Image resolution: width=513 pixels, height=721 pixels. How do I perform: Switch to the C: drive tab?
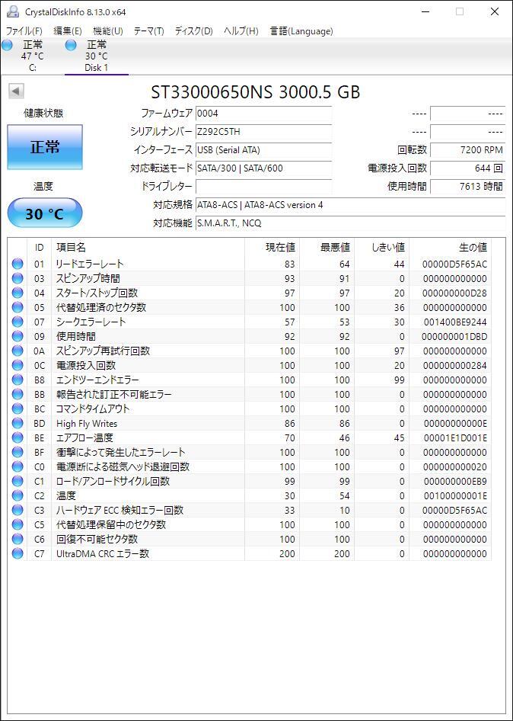32,56
